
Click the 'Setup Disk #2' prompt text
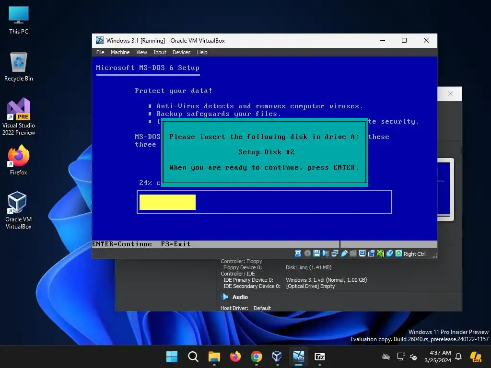[x=266, y=152]
